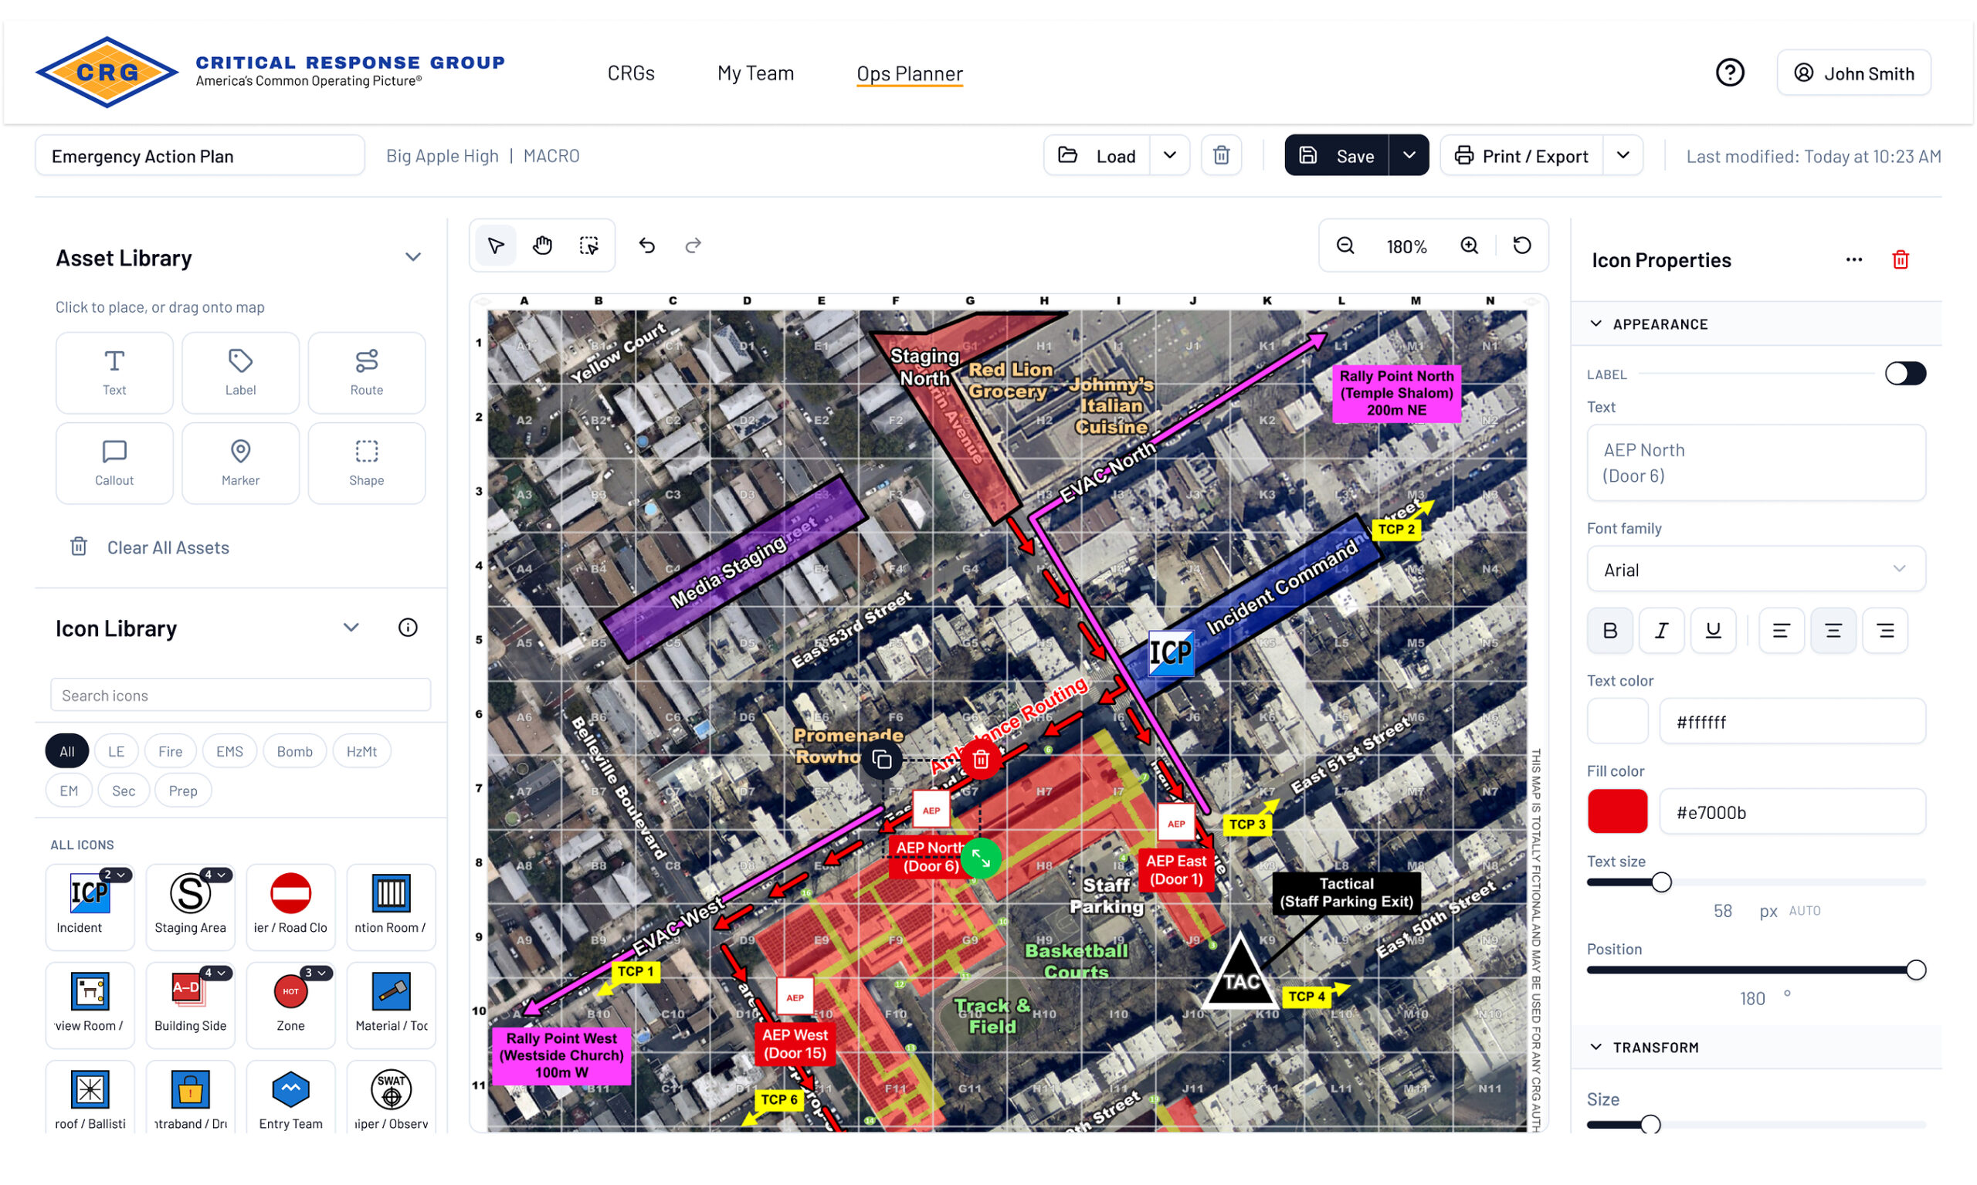Open the Save options dropdown arrow
1977x1185 pixels.
click(x=1409, y=156)
